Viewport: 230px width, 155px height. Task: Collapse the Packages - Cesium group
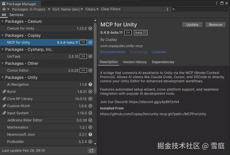pos(2,21)
